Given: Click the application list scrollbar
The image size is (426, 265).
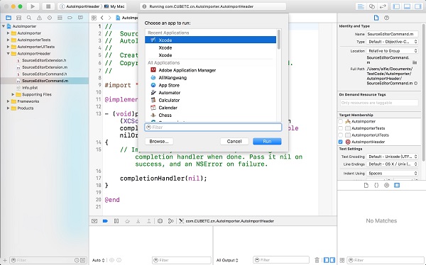Looking at the screenshot, I should [279, 40].
